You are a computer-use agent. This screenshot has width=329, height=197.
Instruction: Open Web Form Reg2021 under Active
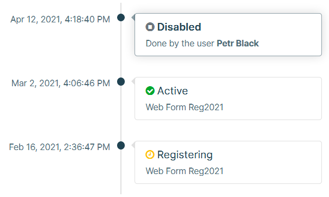point(185,107)
